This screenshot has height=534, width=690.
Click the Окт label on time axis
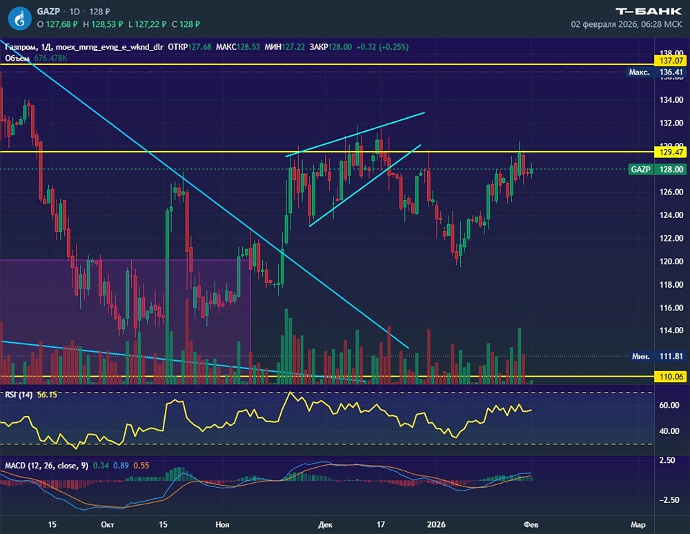coord(108,524)
